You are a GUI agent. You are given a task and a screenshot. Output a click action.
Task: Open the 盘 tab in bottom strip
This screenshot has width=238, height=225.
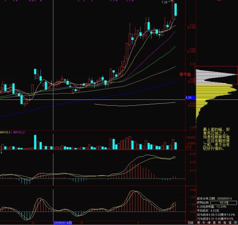(214, 223)
